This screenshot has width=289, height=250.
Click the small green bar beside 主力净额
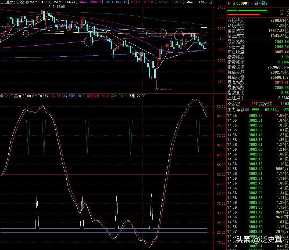[255, 110]
